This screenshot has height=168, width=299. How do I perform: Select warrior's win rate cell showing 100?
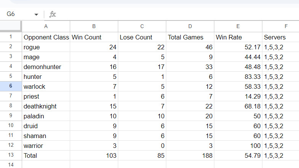pos(238,146)
